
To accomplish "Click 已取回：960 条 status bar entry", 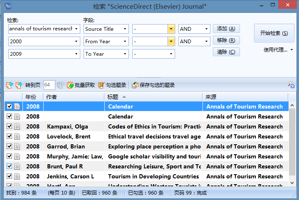I will tap(99, 193).
